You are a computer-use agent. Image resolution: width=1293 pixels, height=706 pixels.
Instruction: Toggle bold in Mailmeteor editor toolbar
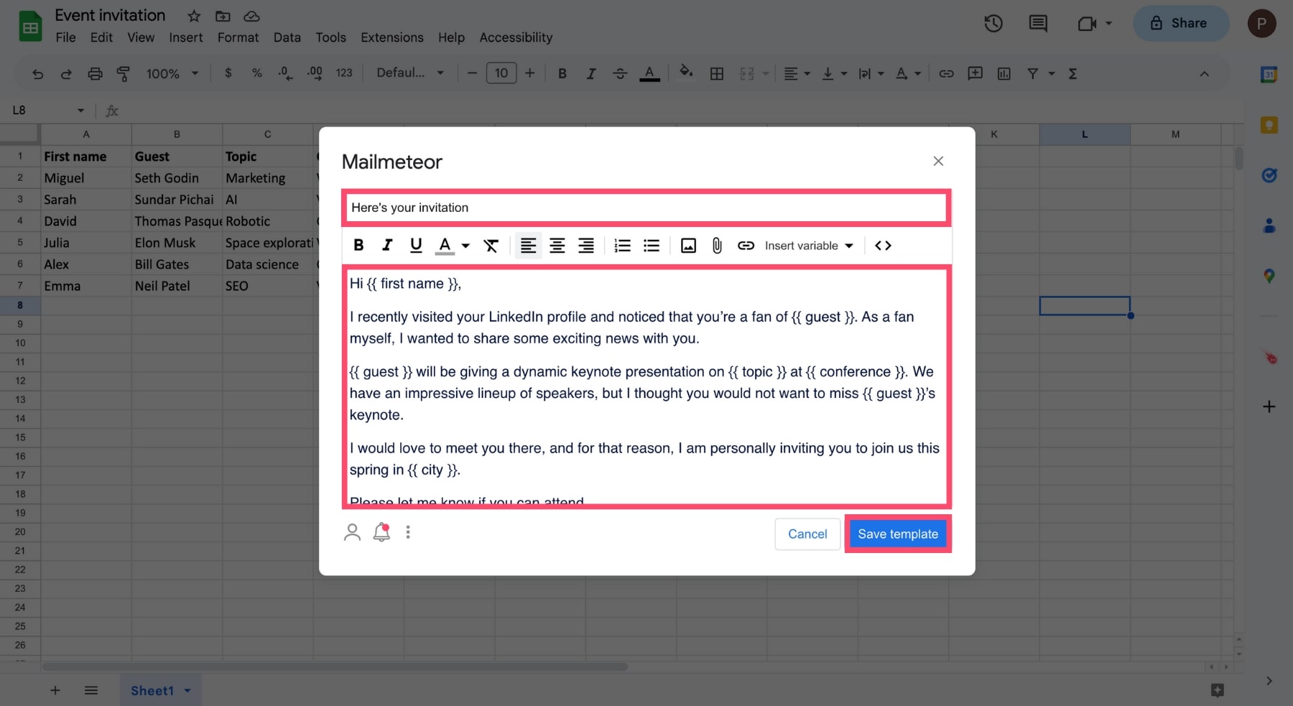(x=358, y=246)
